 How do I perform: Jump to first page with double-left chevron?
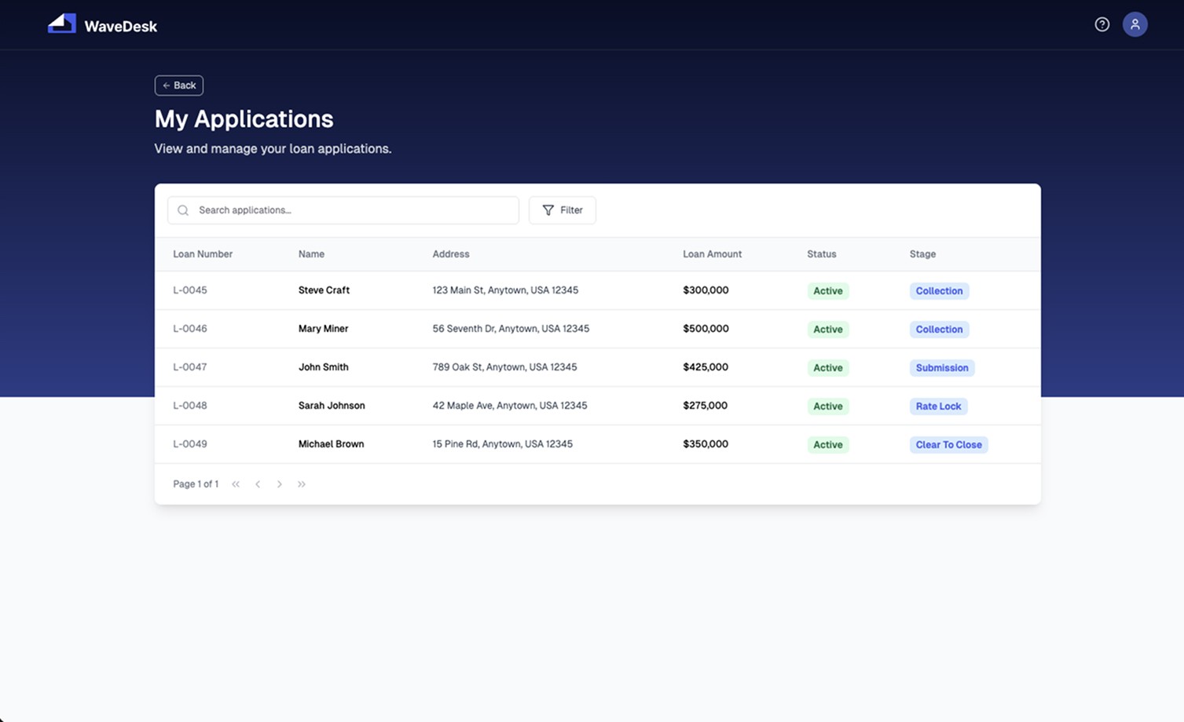(x=236, y=484)
